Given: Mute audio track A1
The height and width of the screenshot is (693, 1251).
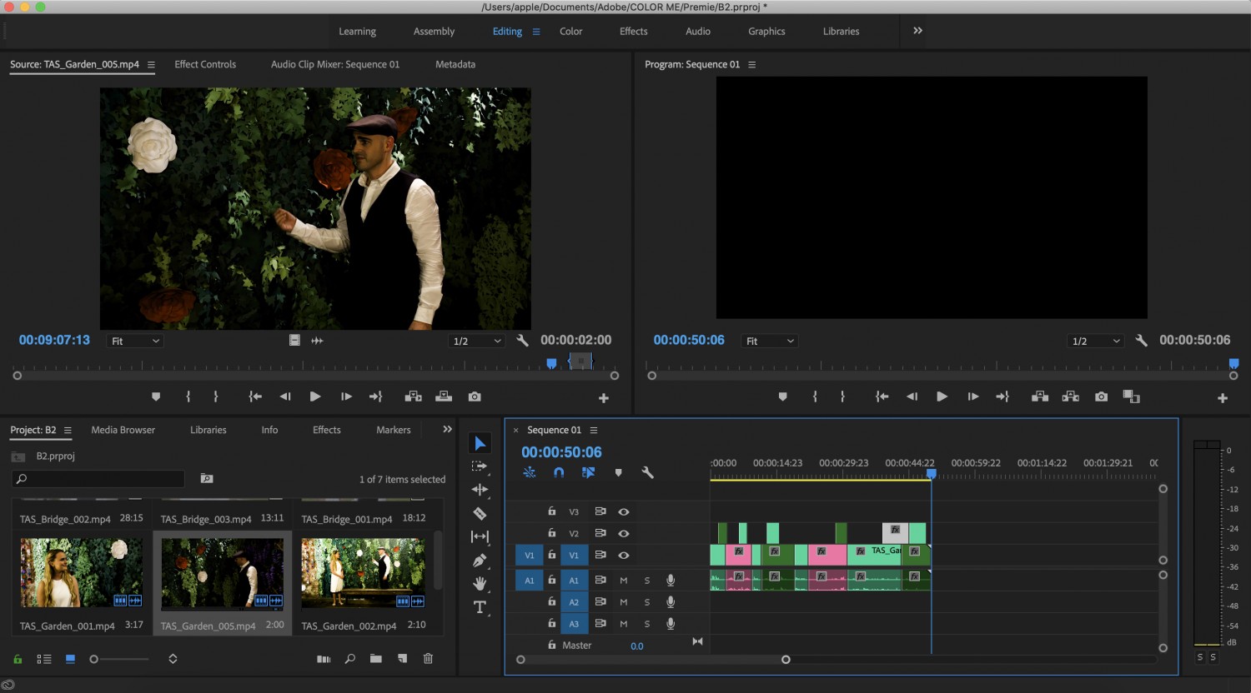Looking at the screenshot, I should coord(623,580).
